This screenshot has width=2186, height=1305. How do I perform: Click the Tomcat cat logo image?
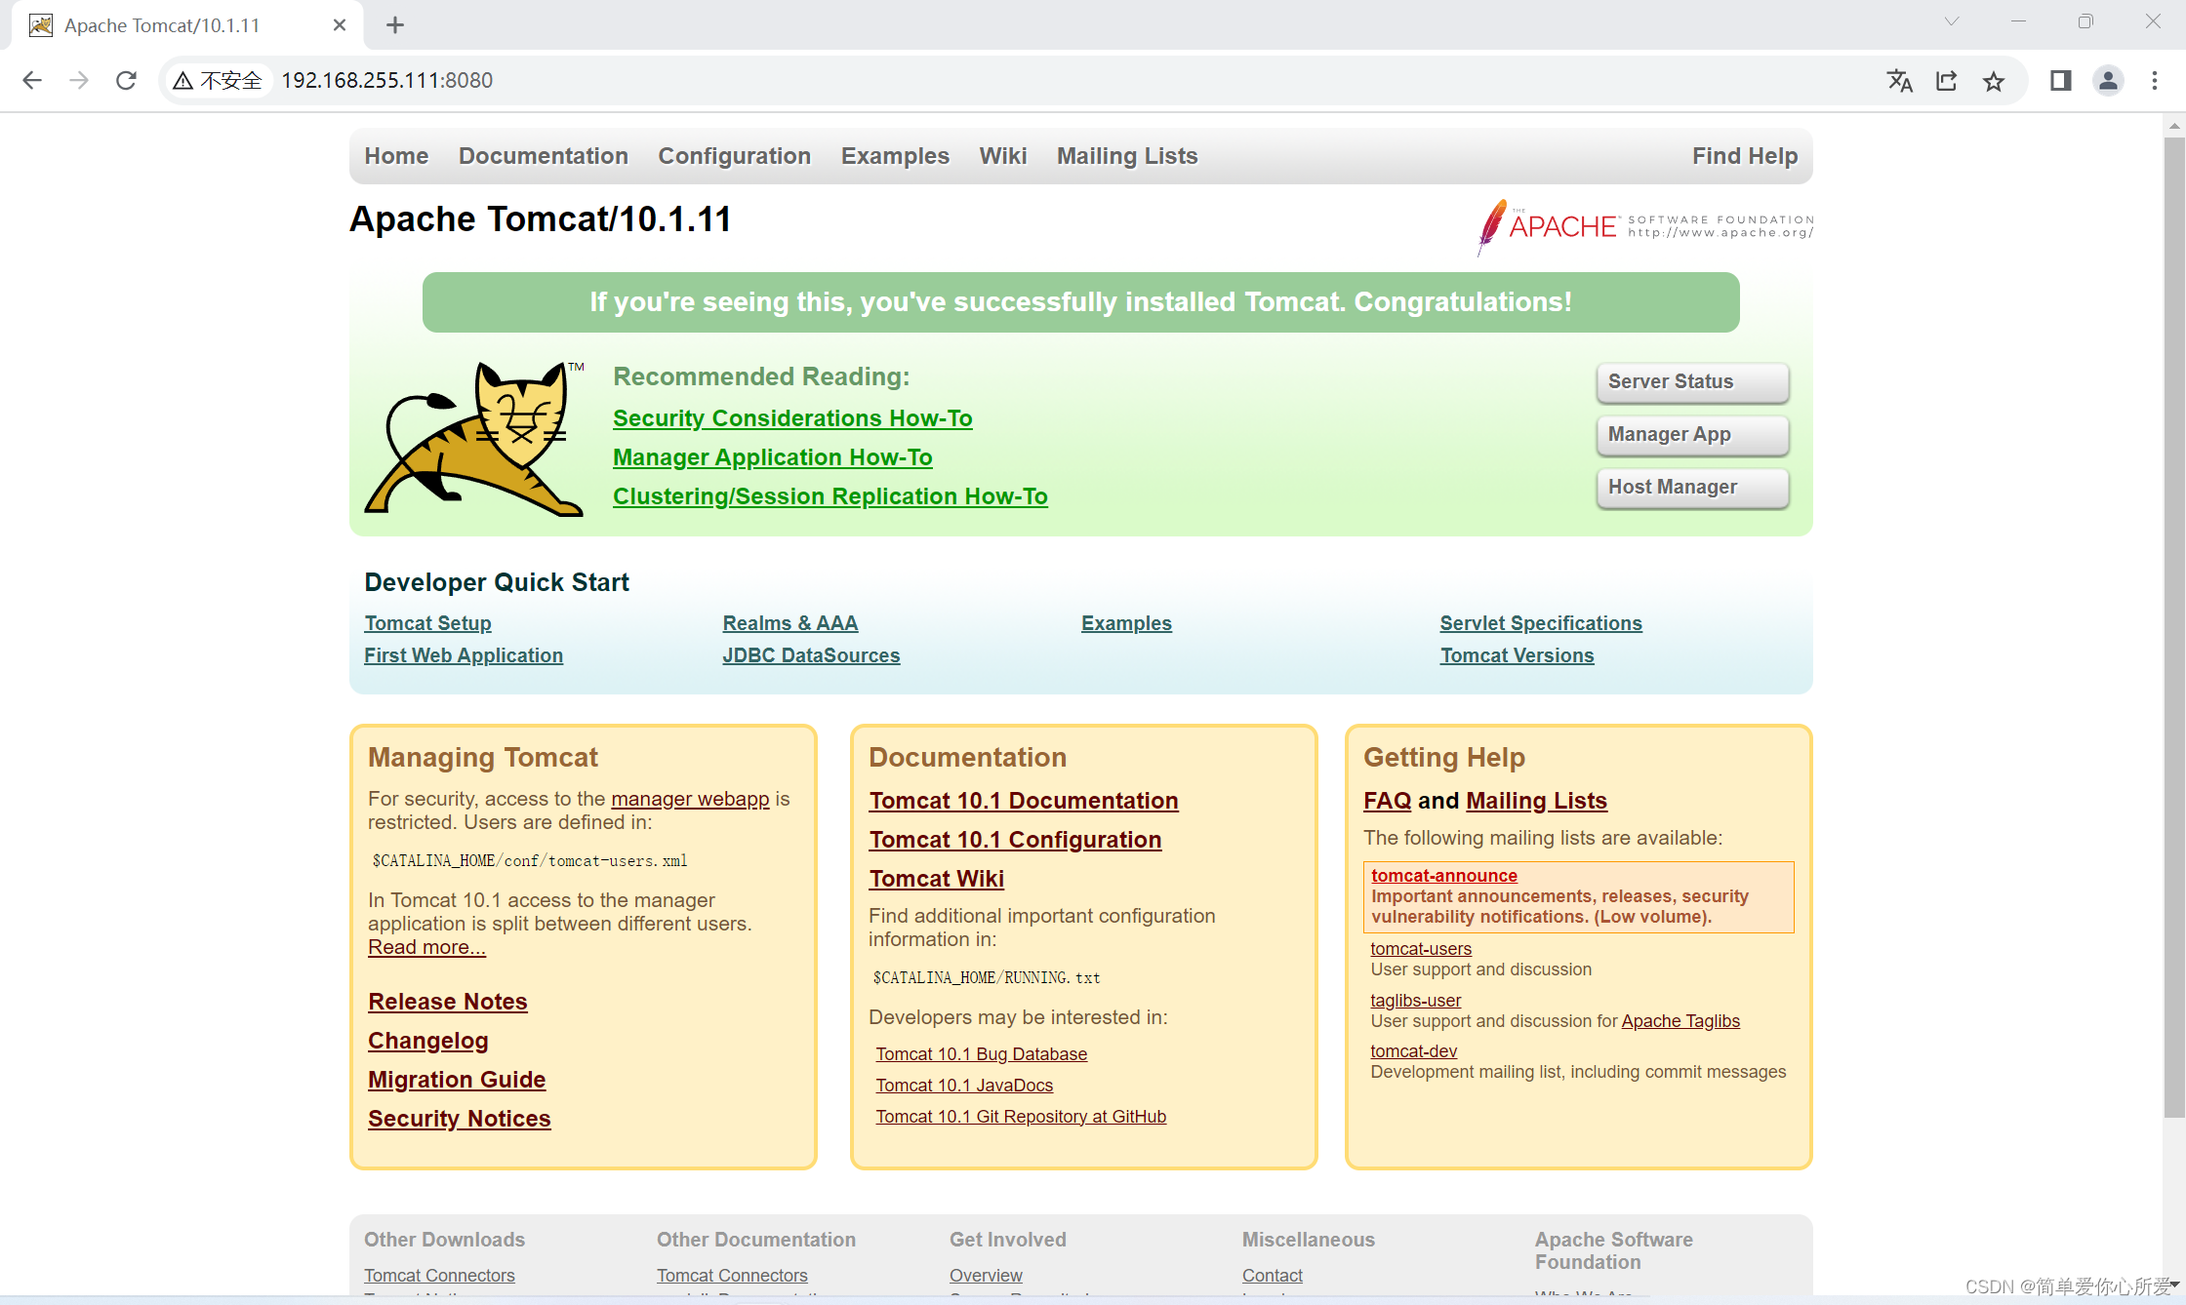(475, 438)
